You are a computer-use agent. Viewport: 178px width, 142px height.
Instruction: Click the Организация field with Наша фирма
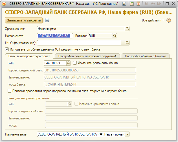81,29
